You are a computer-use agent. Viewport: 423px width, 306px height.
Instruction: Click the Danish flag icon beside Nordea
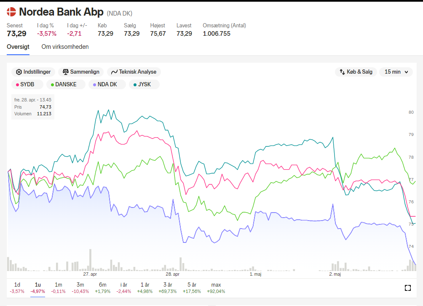coord(11,12)
